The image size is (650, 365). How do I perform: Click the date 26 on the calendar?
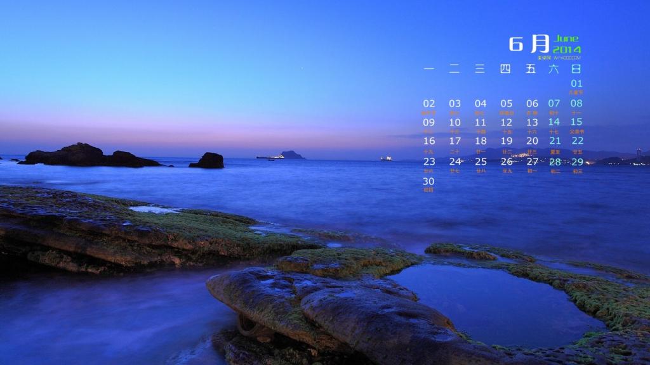tap(506, 162)
